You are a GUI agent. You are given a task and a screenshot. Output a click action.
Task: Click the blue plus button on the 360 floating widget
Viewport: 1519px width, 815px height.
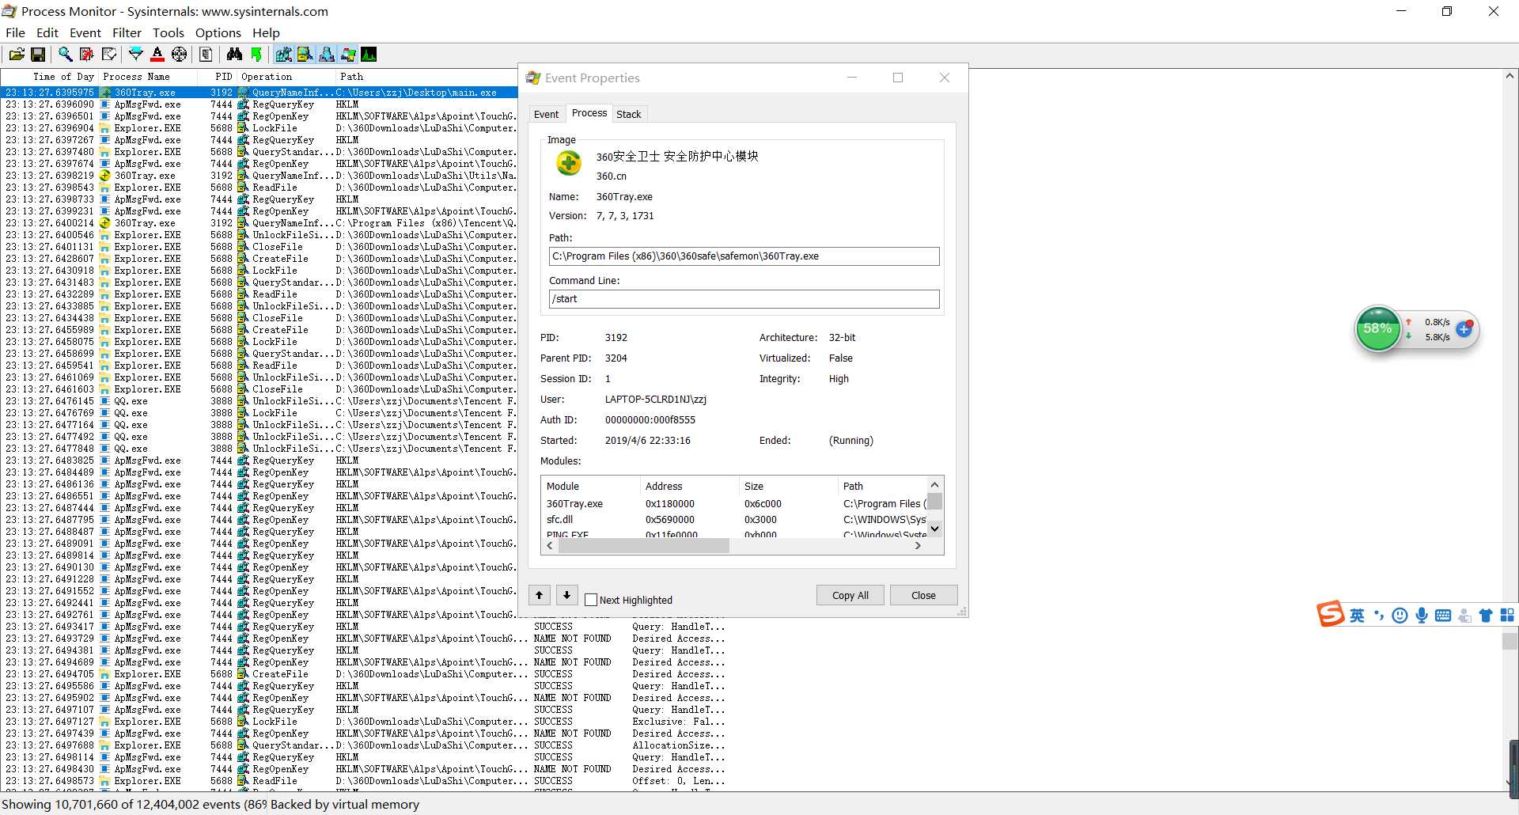pyautogui.click(x=1464, y=329)
